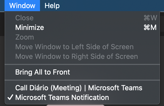The height and width of the screenshot is (106, 164).
Task: Click the ⌘W shortcut label beside Close
Action: pyautogui.click(x=150, y=18)
